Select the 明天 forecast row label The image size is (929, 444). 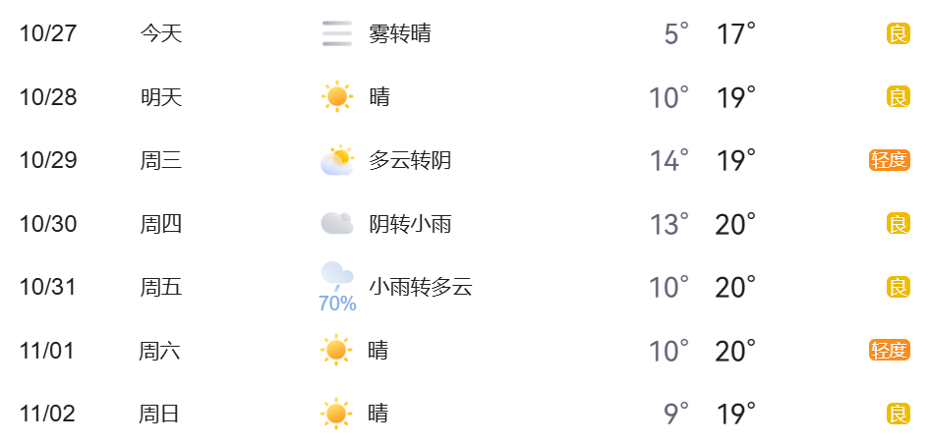161,97
